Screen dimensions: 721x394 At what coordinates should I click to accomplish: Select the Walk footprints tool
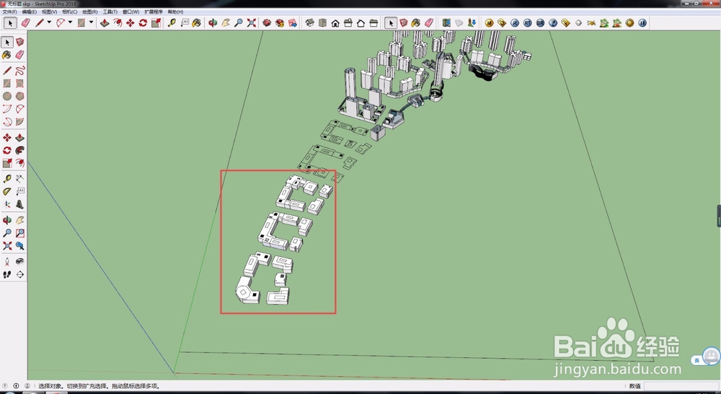pos(7,275)
